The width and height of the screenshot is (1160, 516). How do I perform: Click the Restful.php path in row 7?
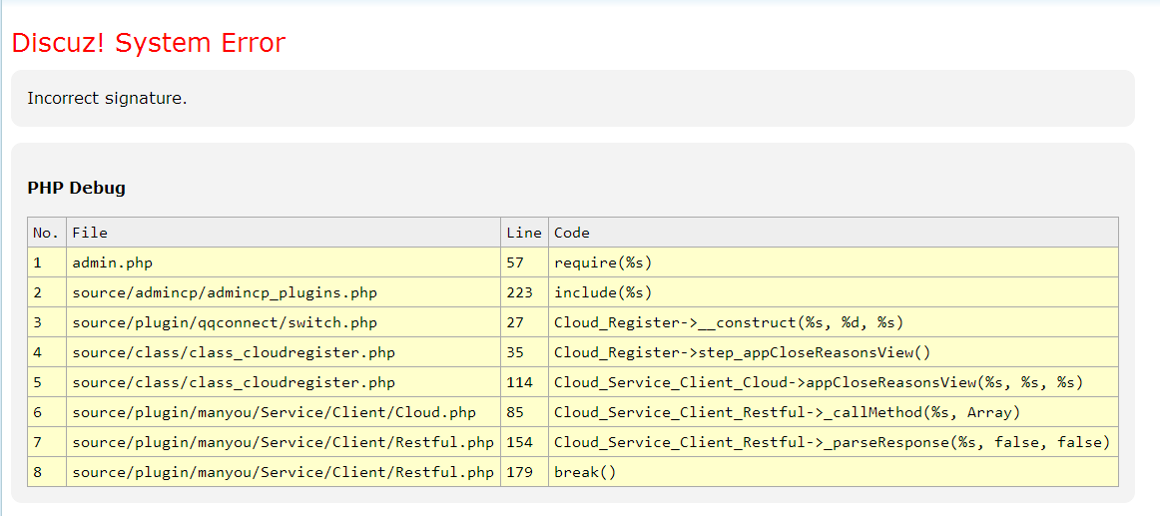tap(283, 442)
